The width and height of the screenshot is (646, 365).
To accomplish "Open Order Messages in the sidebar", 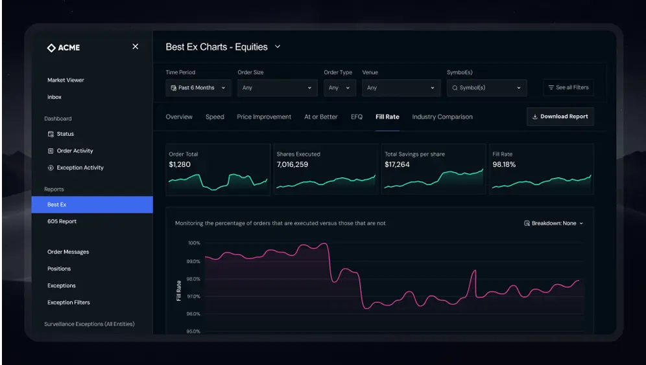I will pyautogui.click(x=68, y=252).
